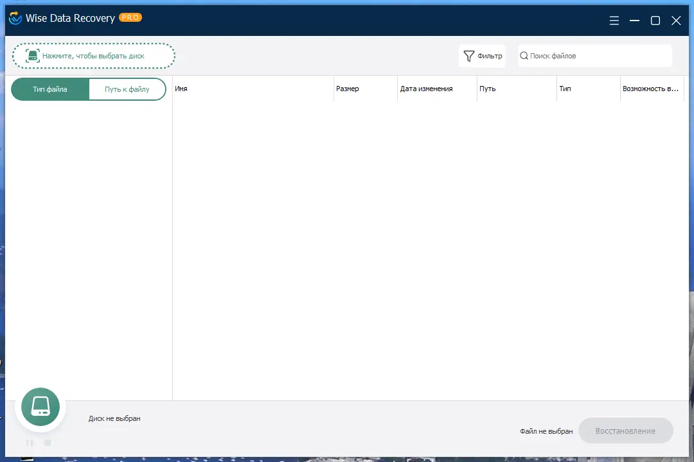Sort by 'Дата изменения' column header
This screenshot has height=462, width=694.
click(437, 89)
